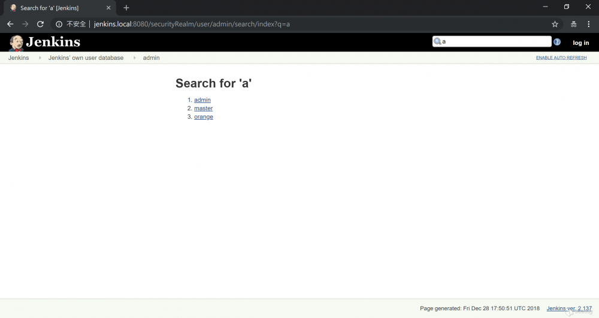Minimize the browser window
Viewport: 599px width, 318px height.
point(545,7)
